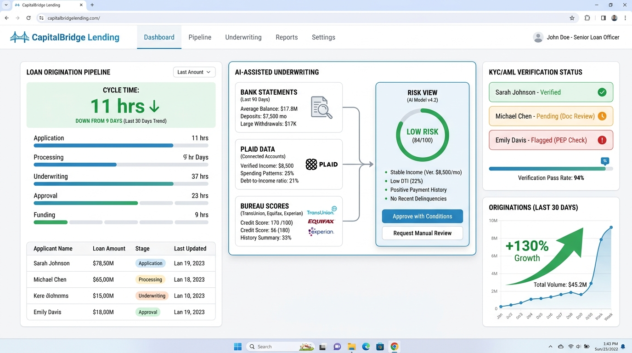
Task: Switch to the Dashboard tab
Action: tap(159, 37)
